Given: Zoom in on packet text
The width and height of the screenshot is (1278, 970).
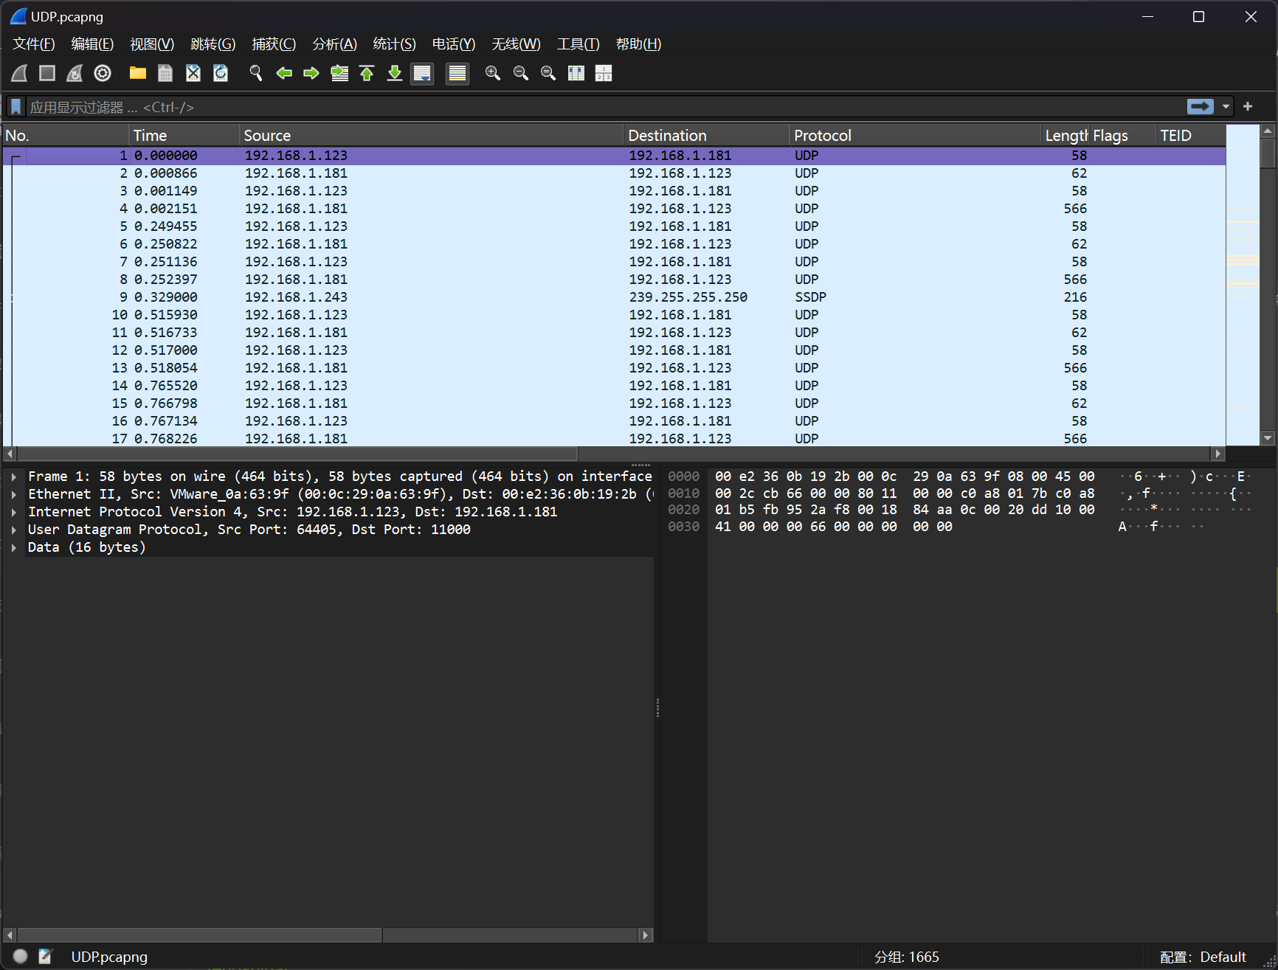Looking at the screenshot, I should click(493, 73).
